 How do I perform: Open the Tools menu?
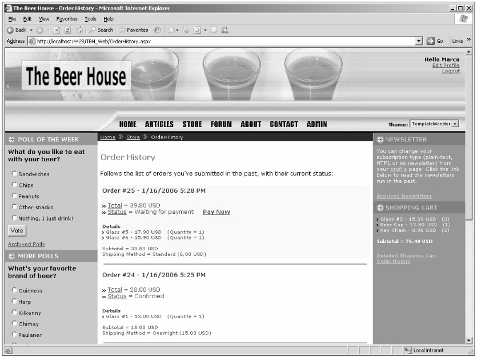(x=90, y=19)
